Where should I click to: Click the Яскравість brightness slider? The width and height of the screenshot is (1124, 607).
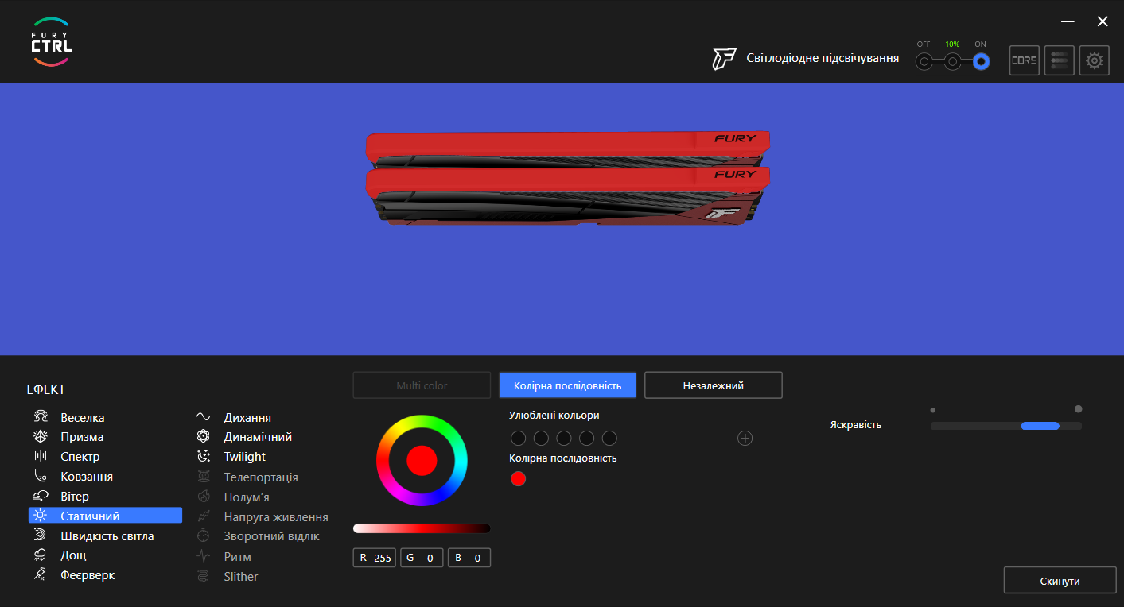[x=1006, y=426]
